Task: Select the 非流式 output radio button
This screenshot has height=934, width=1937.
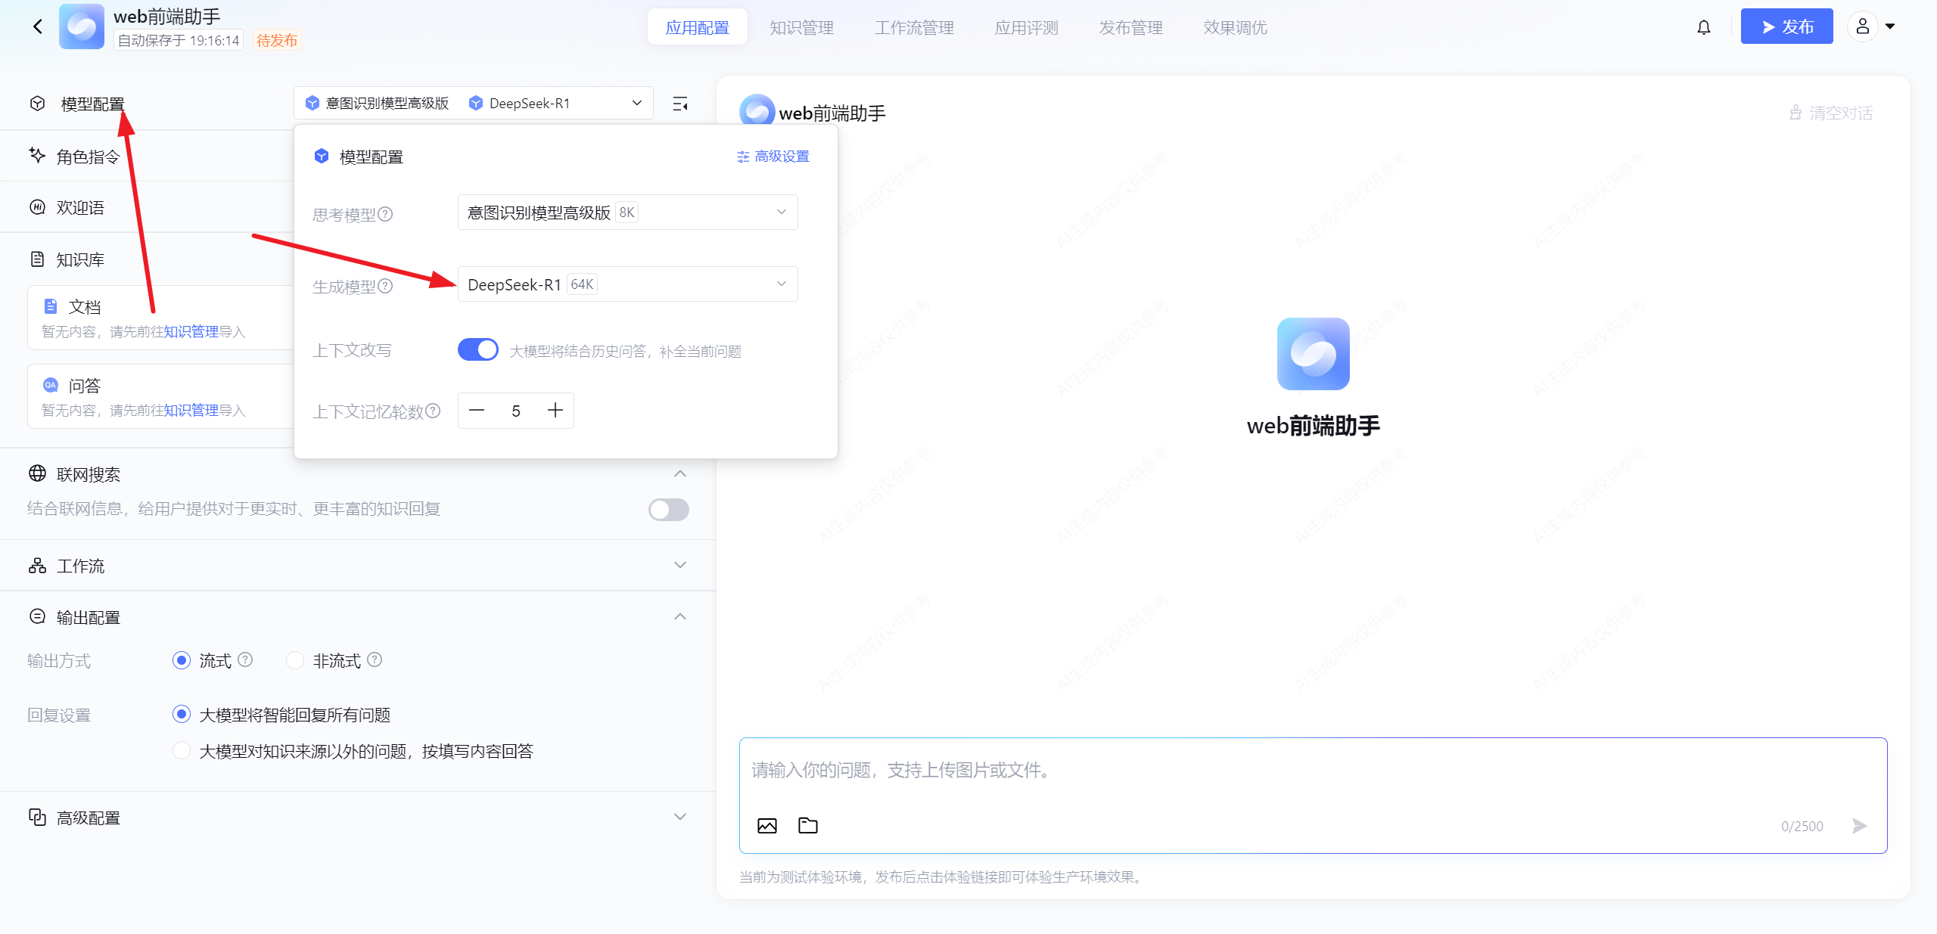Action: (295, 660)
